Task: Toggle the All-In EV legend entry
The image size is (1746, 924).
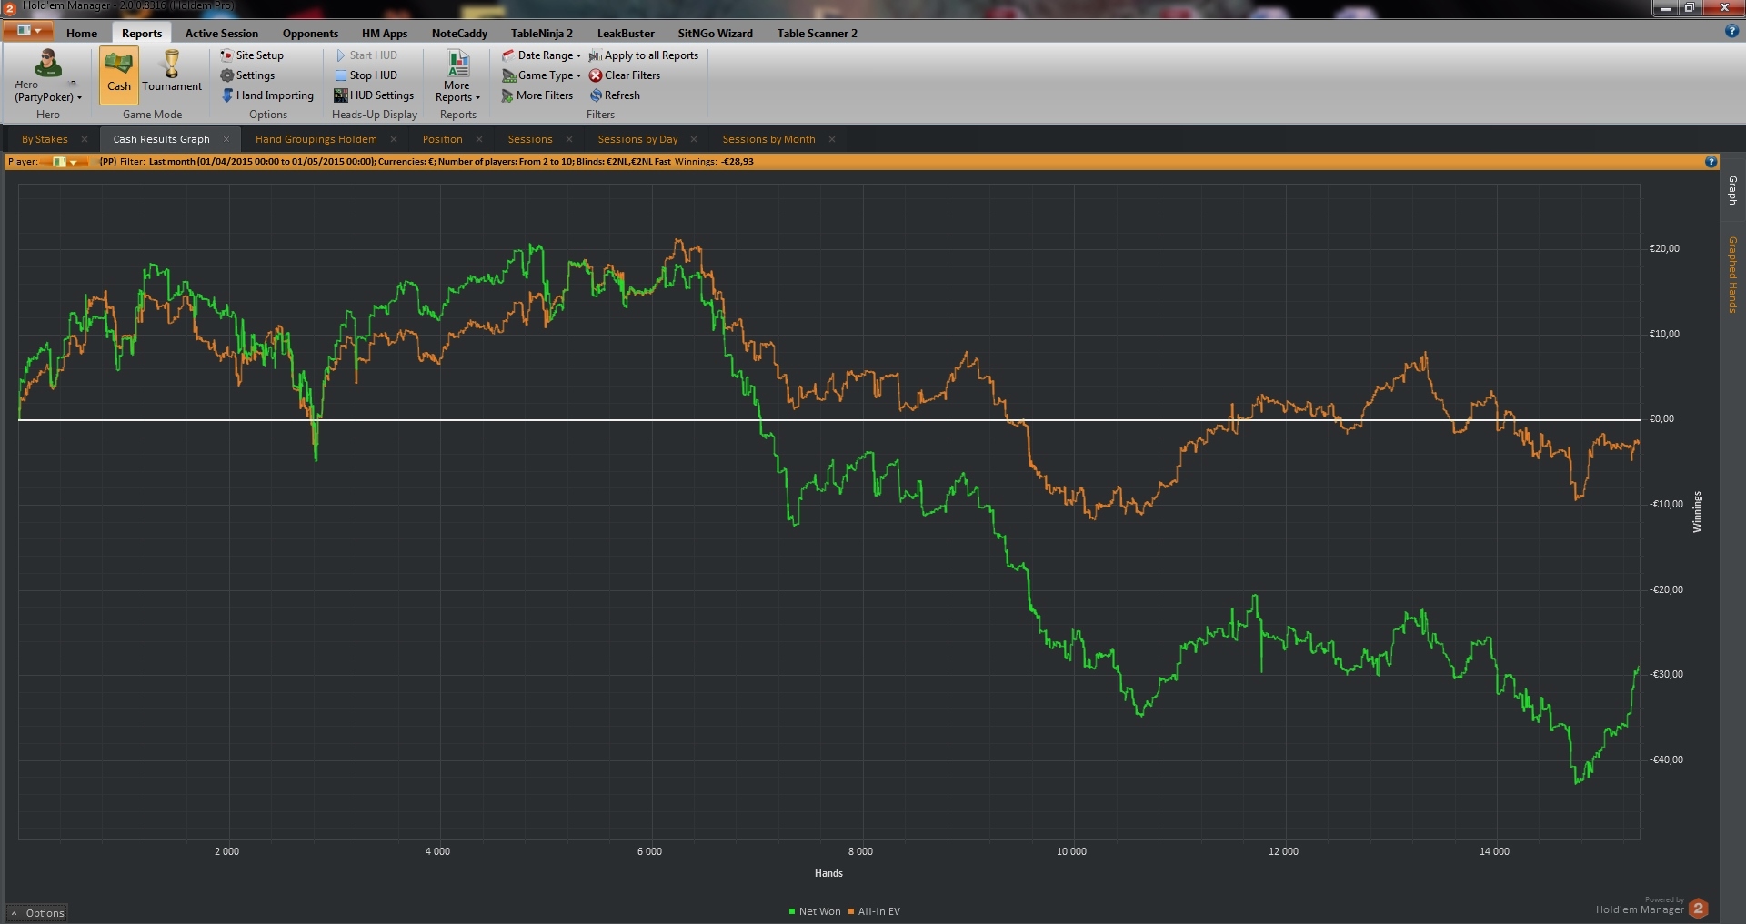Action: (x=874, y=911)
